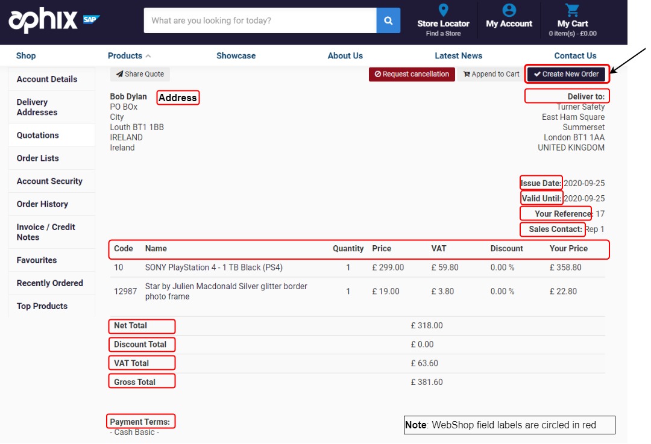Expand the Products dropdown menu
The image size is (651, 444).
click(x=129, y=55)
